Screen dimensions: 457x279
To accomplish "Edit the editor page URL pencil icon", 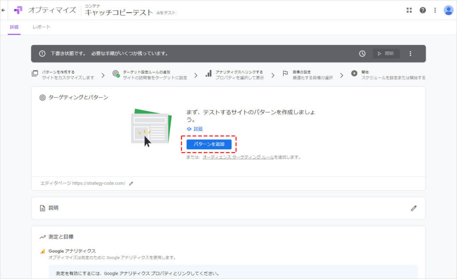I will [131, 183].
